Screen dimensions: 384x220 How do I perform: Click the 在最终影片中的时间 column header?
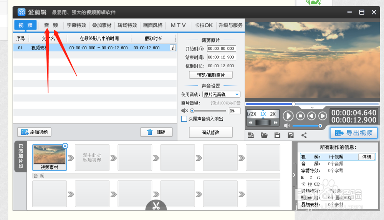pos(99,38)
